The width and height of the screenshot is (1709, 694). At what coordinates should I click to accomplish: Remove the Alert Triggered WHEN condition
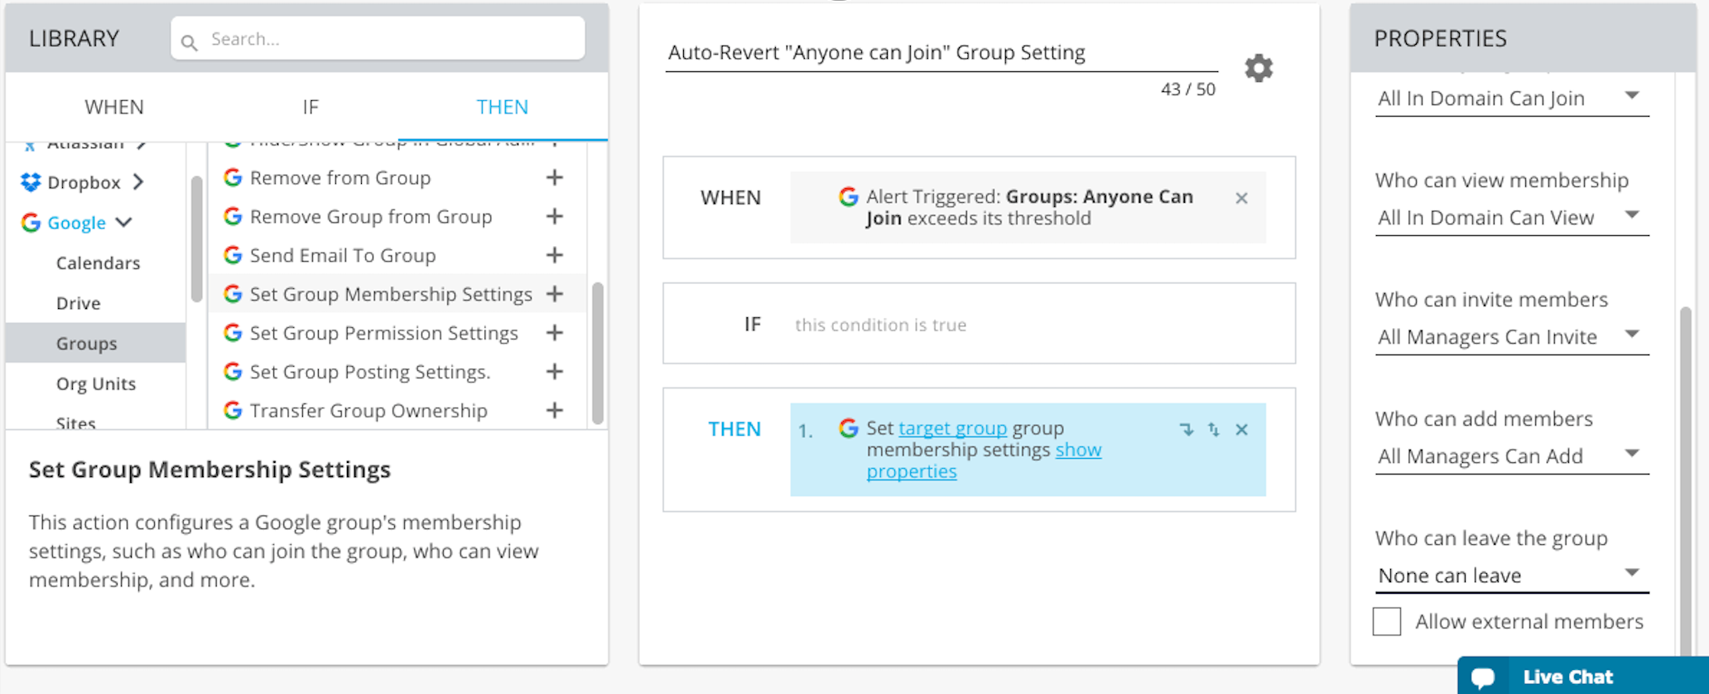[1241, 198]
